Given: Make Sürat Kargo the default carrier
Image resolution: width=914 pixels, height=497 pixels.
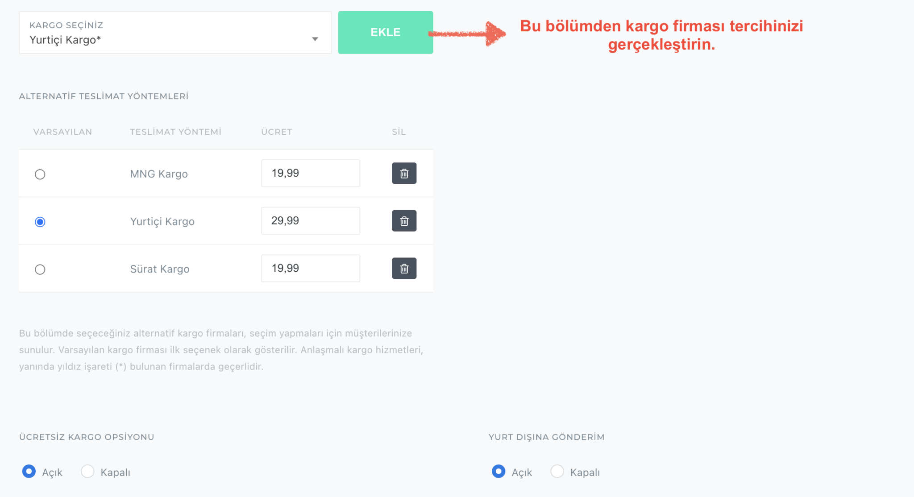Looking at the screenshot, I should (x=40, y=269).
